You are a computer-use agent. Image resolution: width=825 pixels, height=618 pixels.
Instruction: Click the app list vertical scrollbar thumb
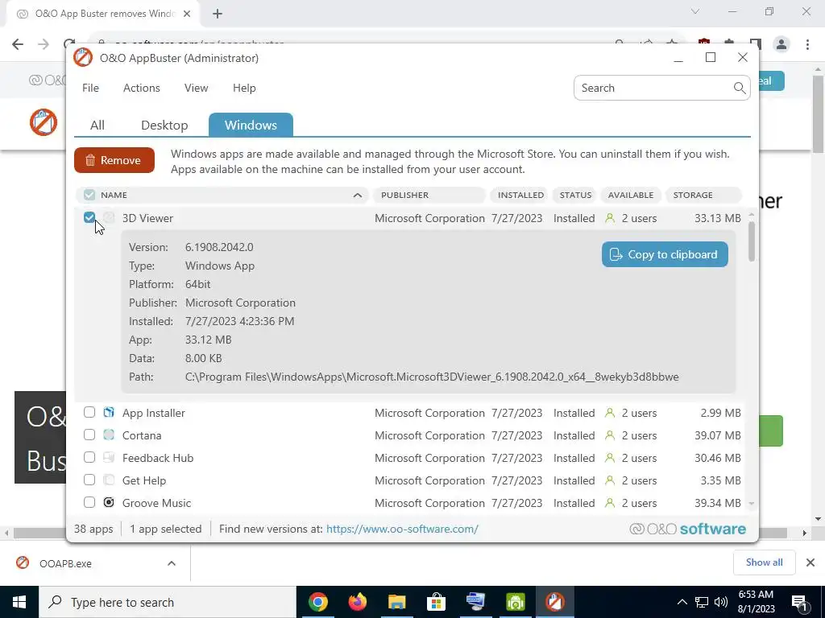[752, 241]
